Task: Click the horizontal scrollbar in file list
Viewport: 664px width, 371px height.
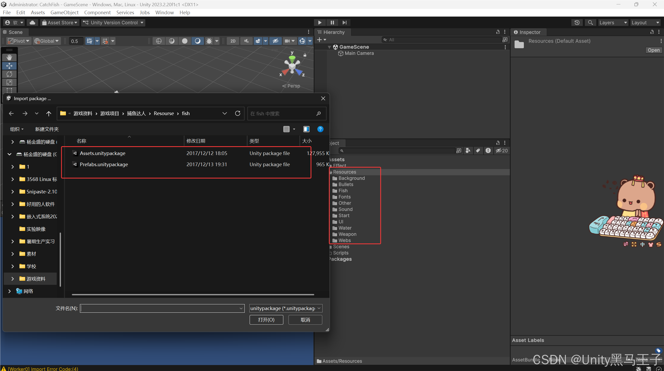Action: [x=193, y=295]
